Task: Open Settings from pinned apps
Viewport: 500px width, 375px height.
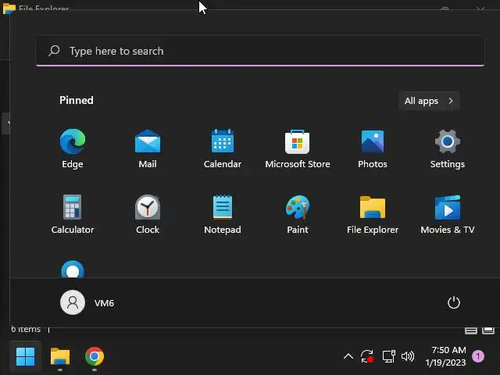Action: tap(448, 148)
